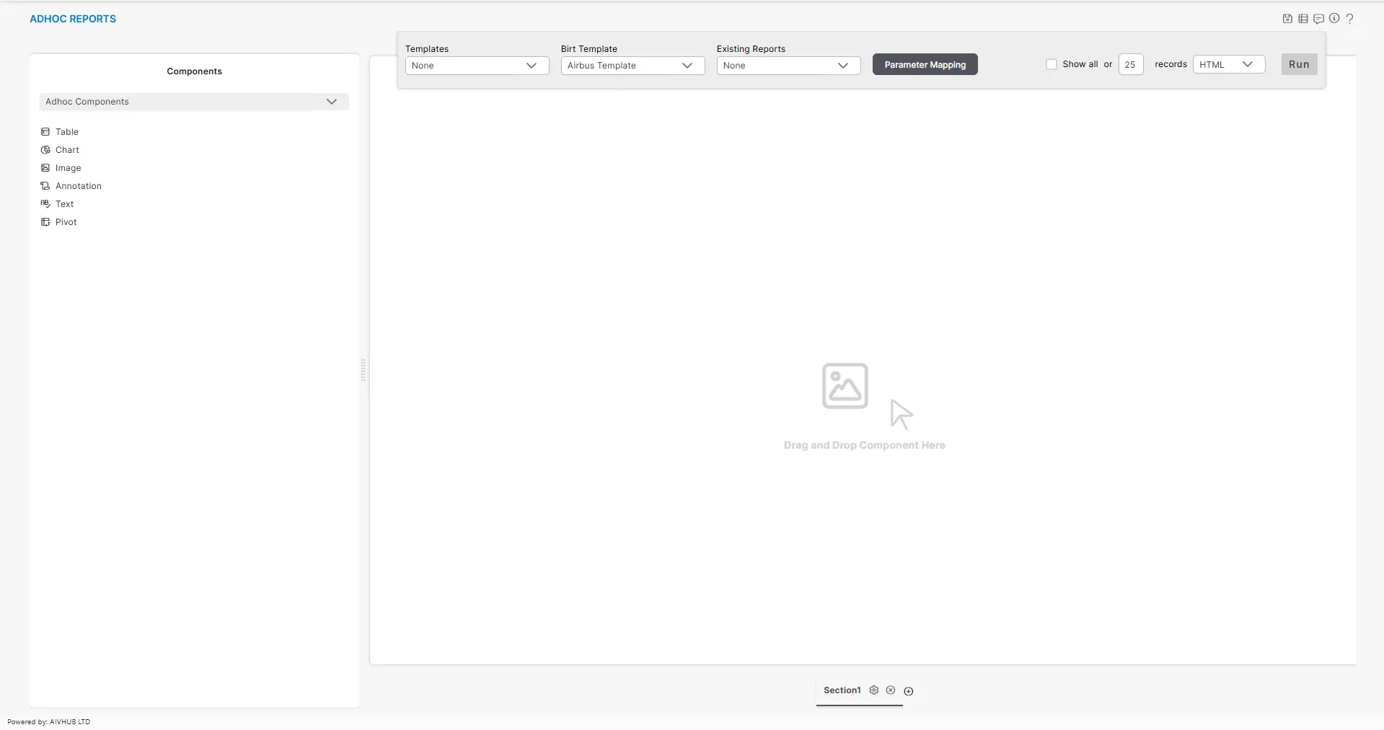The width and height of the screenshot is (1384, 730).
Task: Click the save report icon
Action: pos(1287,19)
